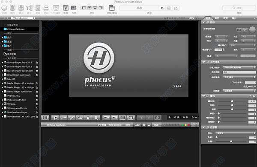
Task: Collapse the 白平衡 panel section
Action: point(203,127)
